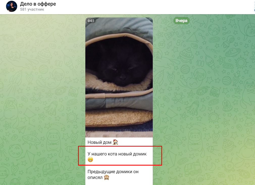Screen dimensions: 255x185
Task: Click the text Предыдущие домики он
Action: (x=113, y=172)
